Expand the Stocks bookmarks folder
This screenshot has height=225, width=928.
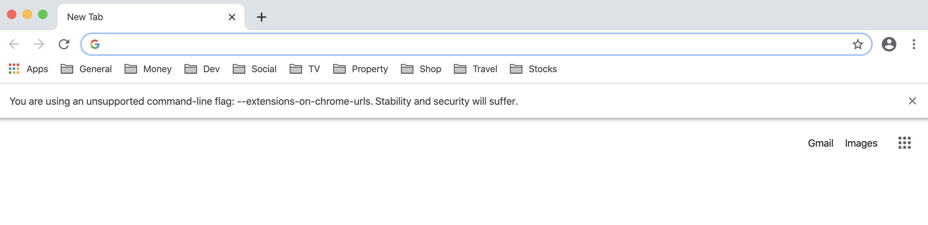(533, 69)
